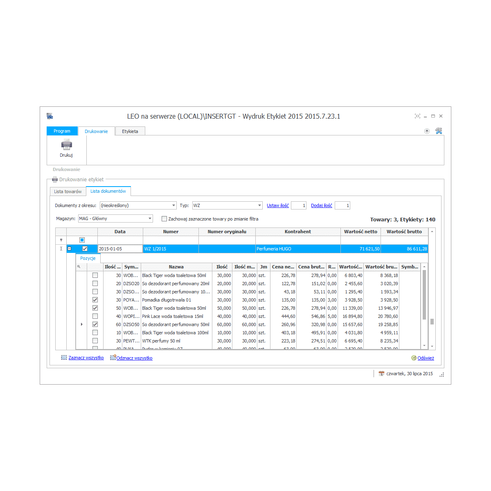Click the search icon in positions grid
The image size is (491, 491).
[x=79, y=267]
